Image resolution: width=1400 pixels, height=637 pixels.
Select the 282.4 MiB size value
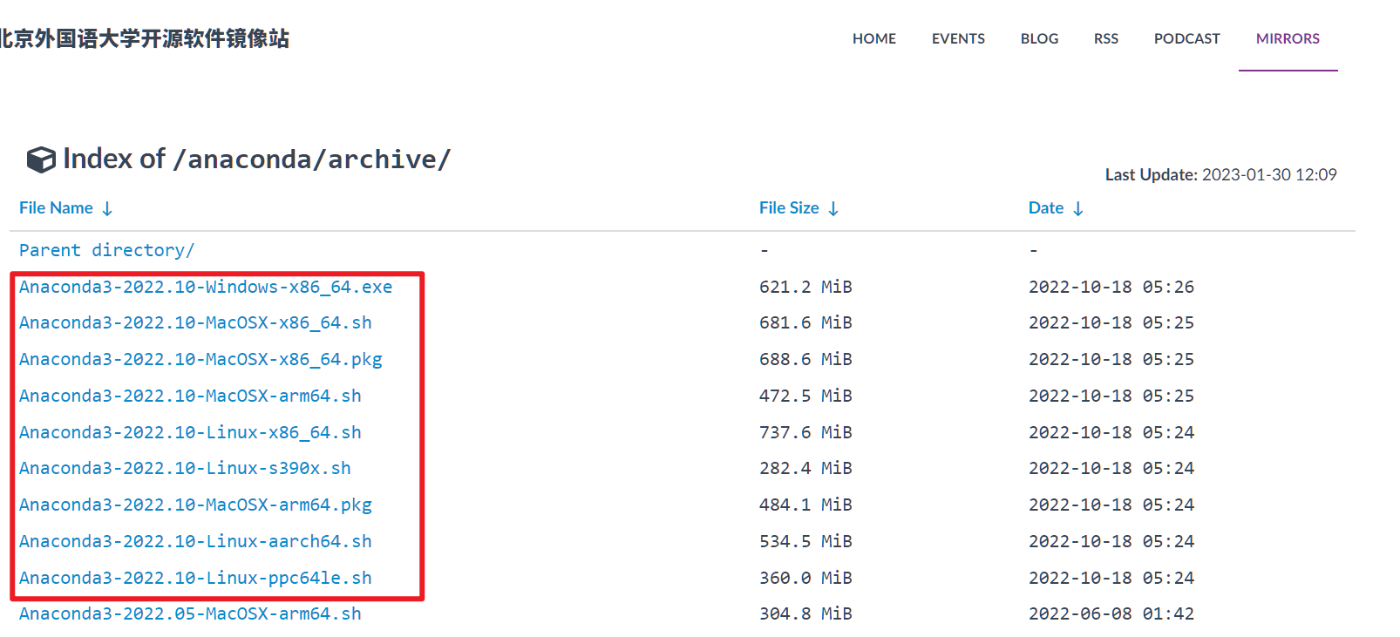point(805,468)
